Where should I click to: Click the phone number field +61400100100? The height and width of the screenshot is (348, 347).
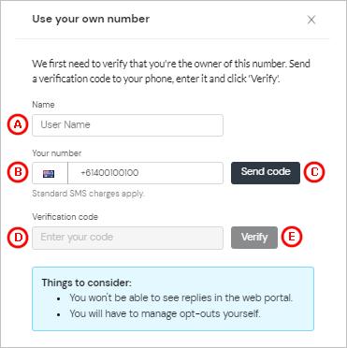(x=145, y=173)
